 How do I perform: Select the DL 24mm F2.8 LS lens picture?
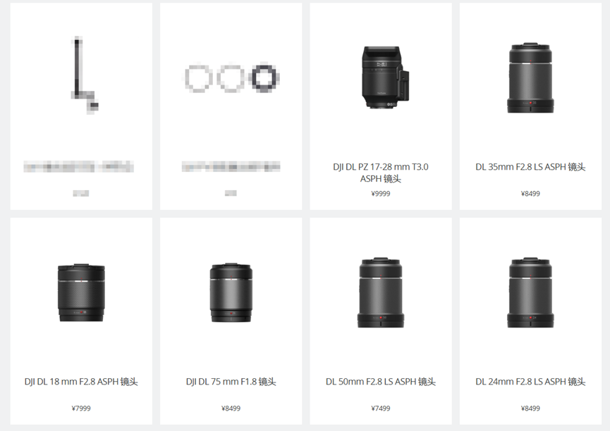tap(530, 292)
